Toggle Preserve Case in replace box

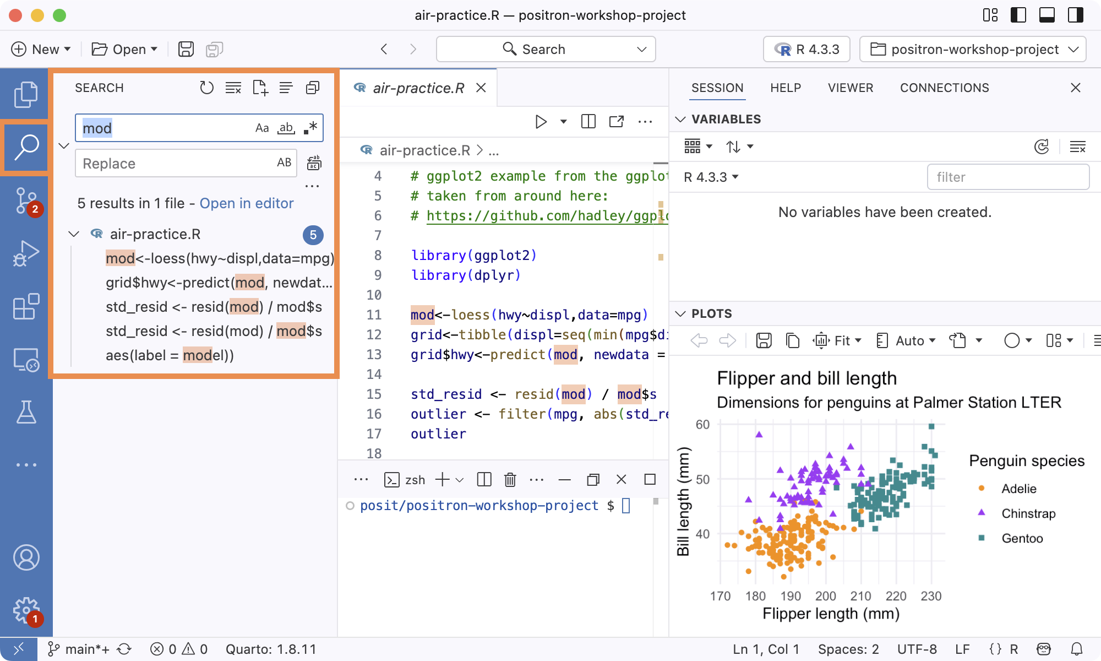[284, 162]
